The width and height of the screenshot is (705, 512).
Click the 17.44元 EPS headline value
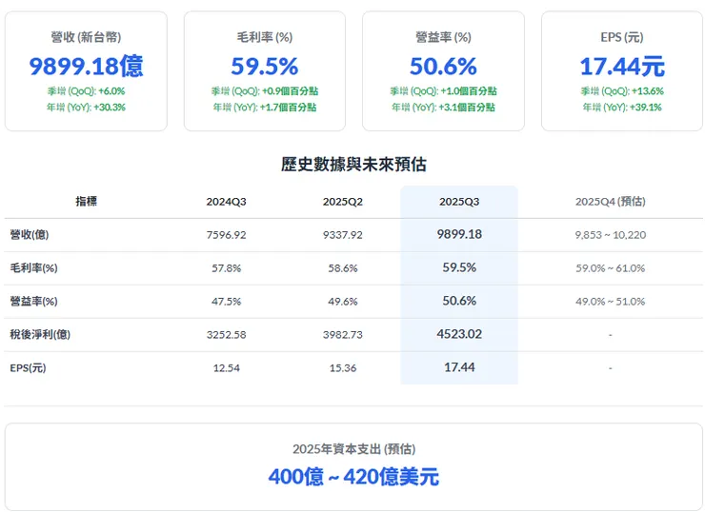pos(622,66)
